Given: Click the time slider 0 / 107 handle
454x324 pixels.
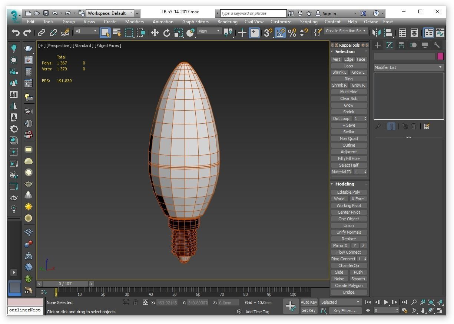Looking at the screenshot, I should click(x=65, y=284).
